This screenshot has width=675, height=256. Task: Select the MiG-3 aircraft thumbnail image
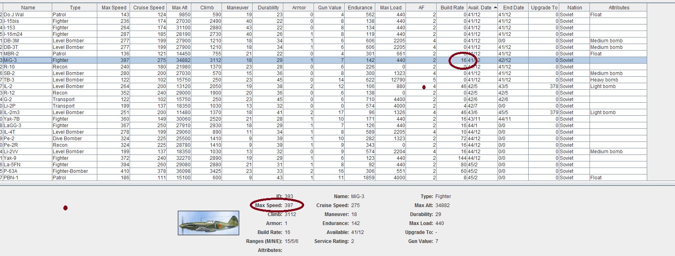[x=209, y=223]
